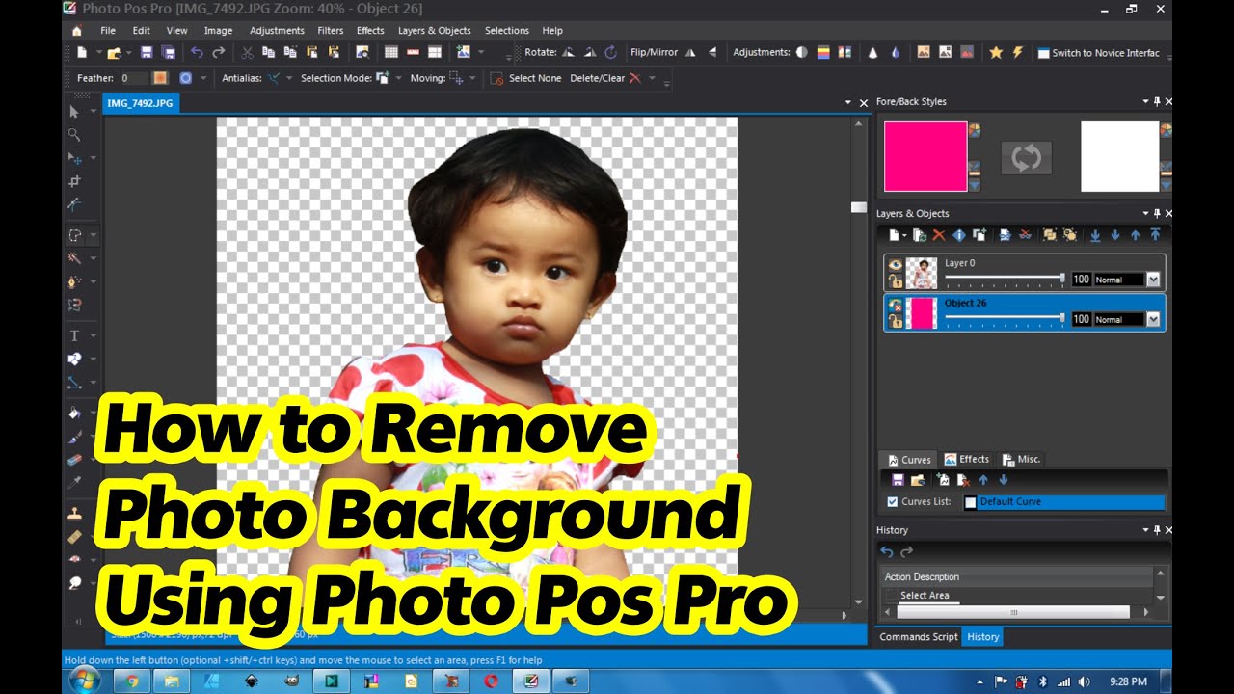Open the new layer dropdown arrow in Layers panel
The width and height of the screenshot is (1234, 694).
905,235
